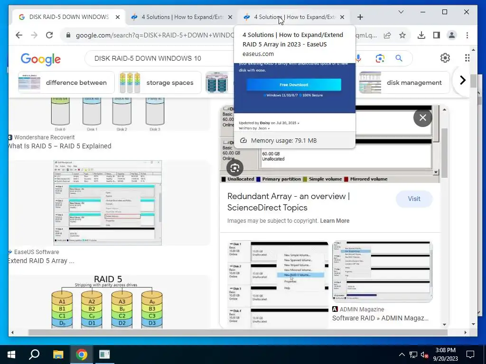The height and width of the screenshot is (364, 486).
Task: Open the 'Learn More' copyright link
Action: pyautogui.click(x=335, y=221)
